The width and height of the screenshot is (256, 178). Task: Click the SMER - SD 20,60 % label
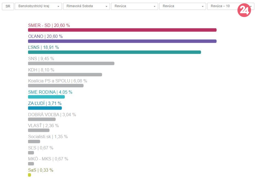coord(49,25)
